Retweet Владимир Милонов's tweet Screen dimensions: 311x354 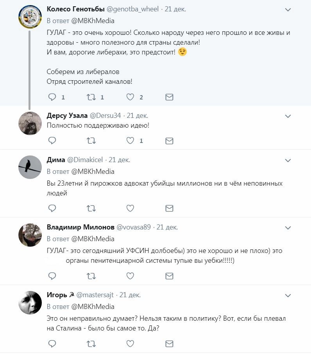coord(91,276)
